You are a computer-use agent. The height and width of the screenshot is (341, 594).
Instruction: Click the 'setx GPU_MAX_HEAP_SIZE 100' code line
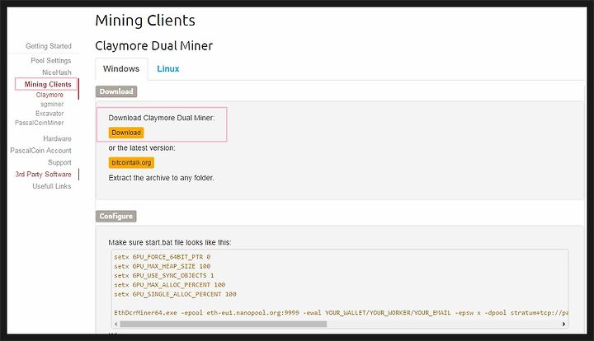(163, 266)
